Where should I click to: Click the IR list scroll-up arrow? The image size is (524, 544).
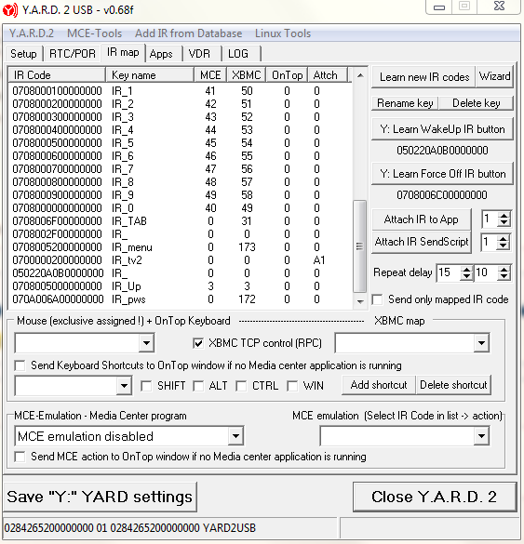360,75
